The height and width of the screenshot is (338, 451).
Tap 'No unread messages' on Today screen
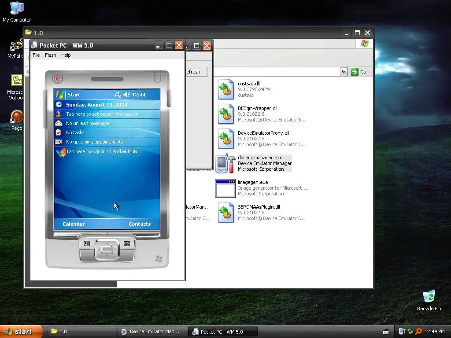(x=88, y=123)
